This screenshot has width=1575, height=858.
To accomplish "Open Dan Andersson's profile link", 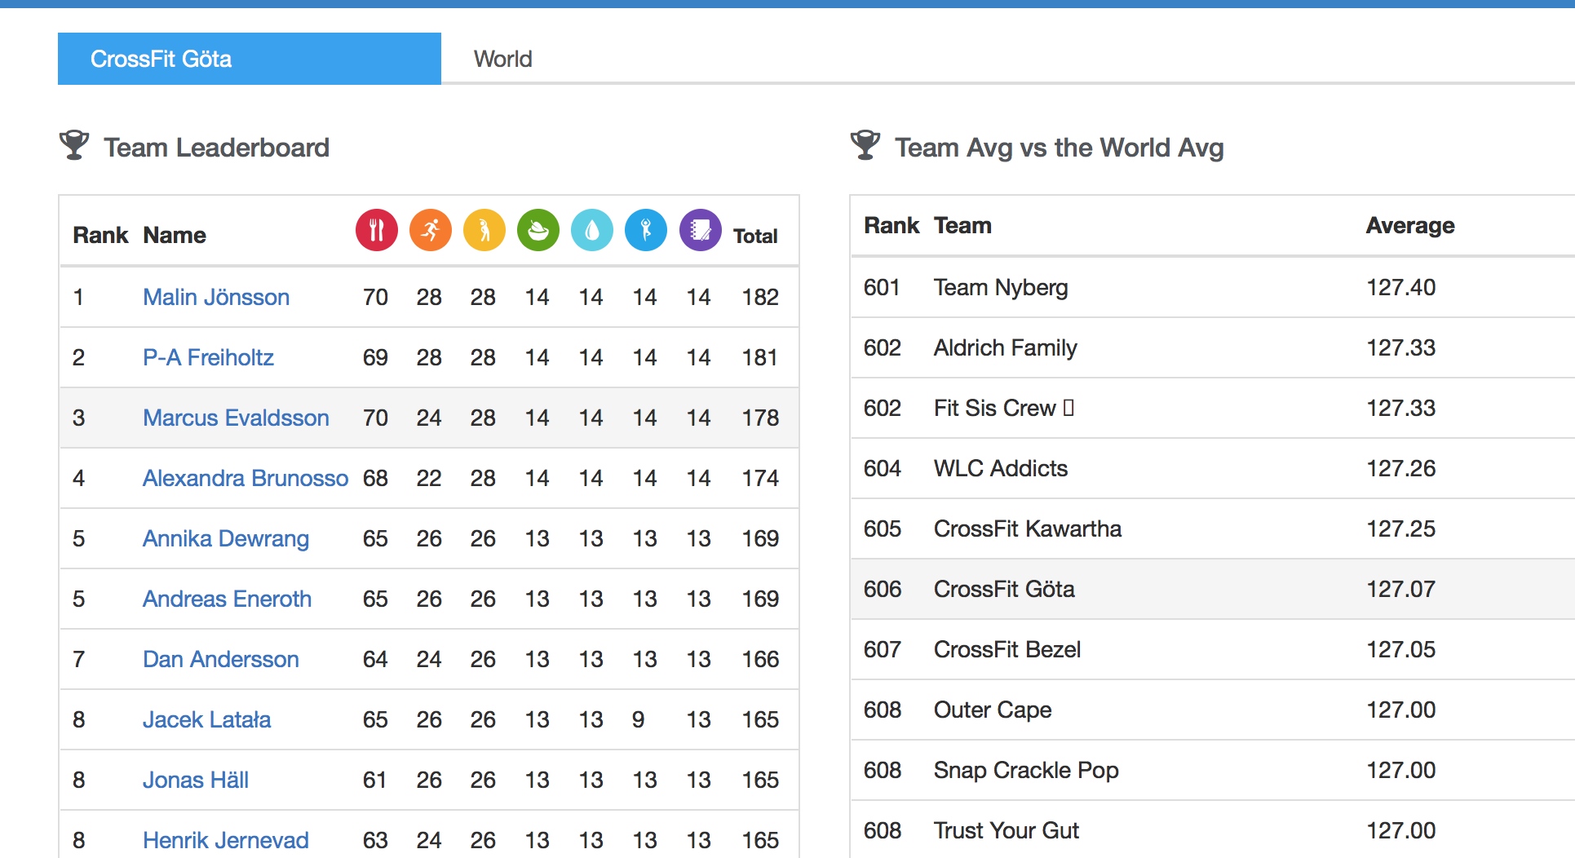I will (x=220, y=659).
